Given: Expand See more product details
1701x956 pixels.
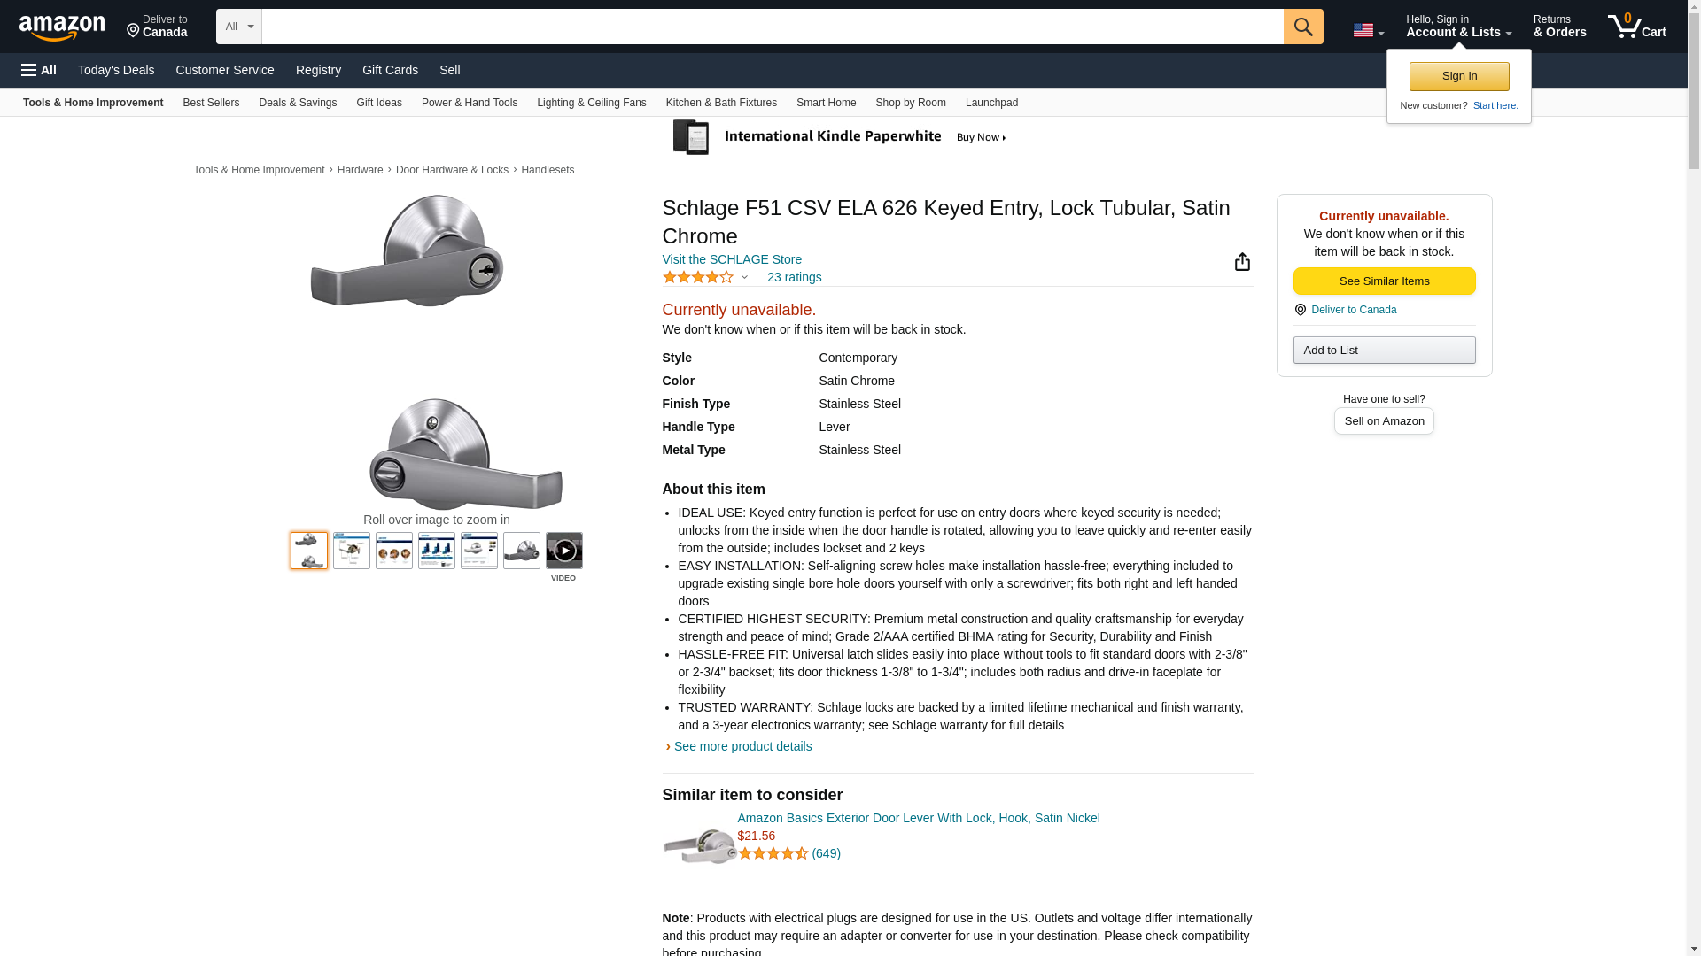Looking at the screenshot, I should [x=742, y=746].
